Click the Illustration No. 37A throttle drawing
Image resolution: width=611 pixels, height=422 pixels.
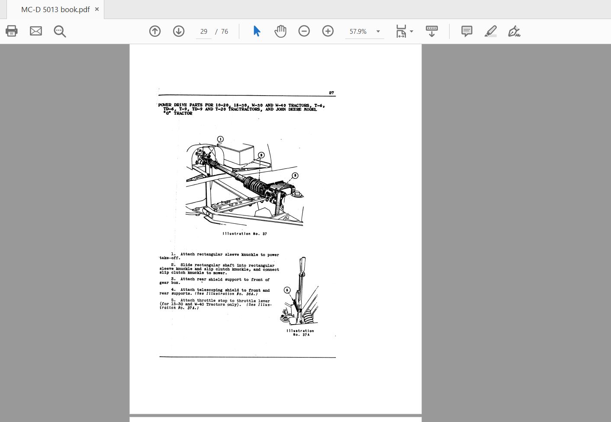pyautogui.click(x=299, y=291)
